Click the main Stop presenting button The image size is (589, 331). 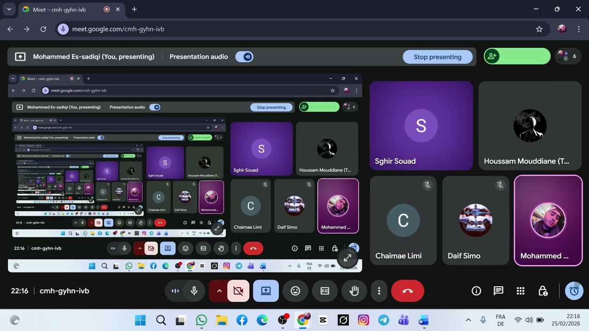[438, 57]
